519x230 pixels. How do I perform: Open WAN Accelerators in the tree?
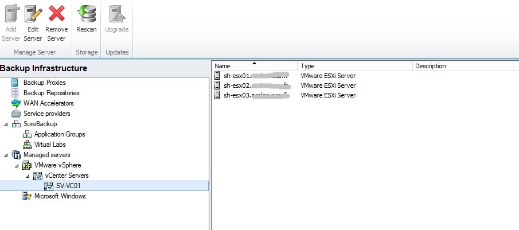click(x=48, y=103)
